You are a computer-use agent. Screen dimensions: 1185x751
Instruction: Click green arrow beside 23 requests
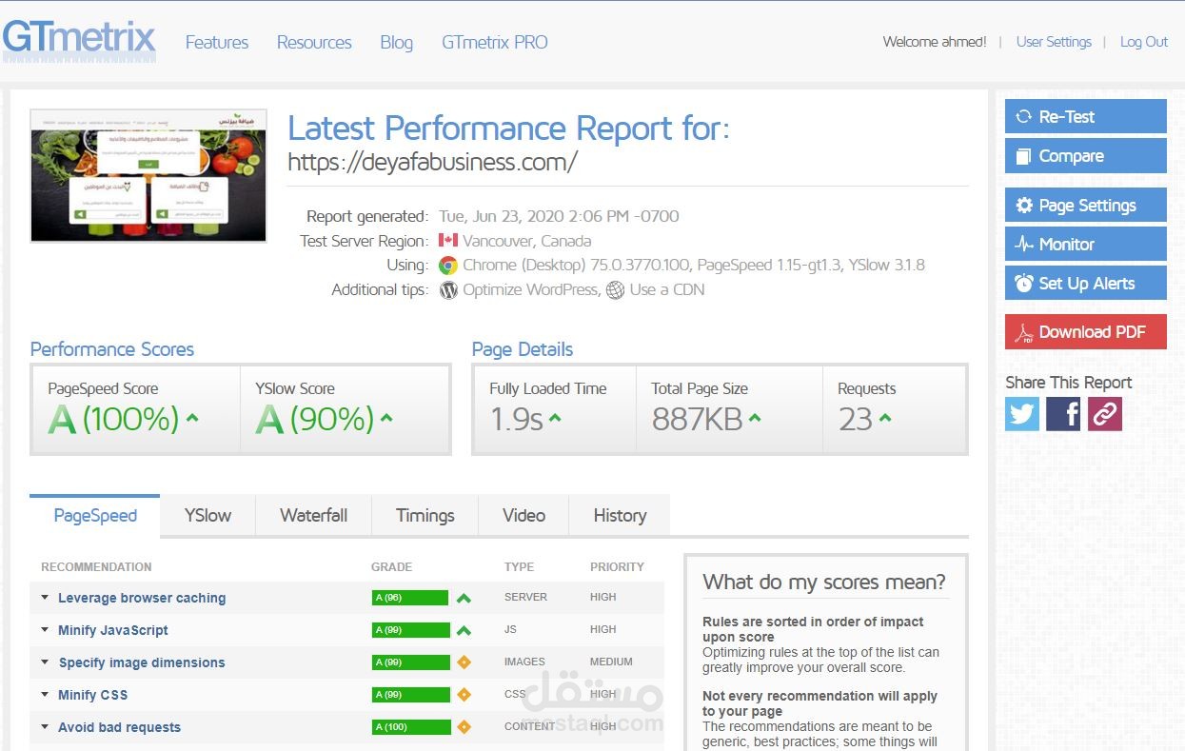pos(885,418)
